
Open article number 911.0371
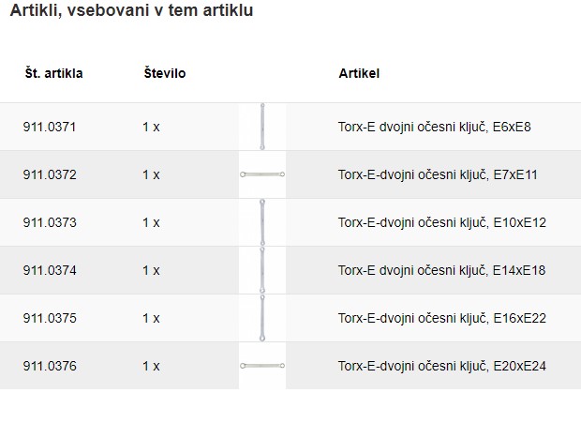point(50,128)
